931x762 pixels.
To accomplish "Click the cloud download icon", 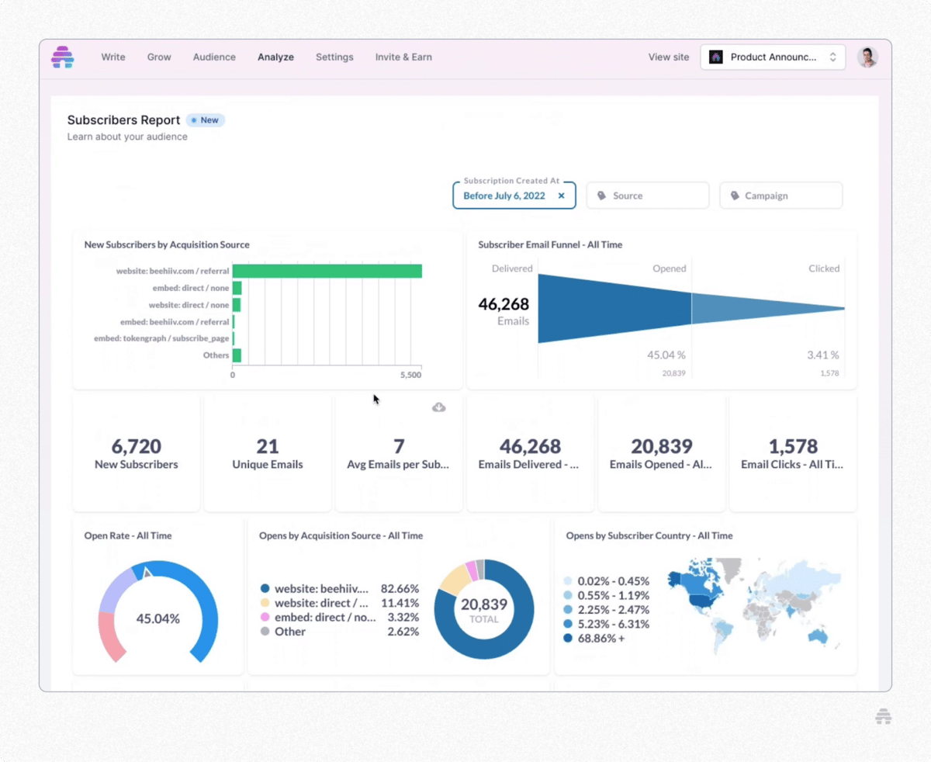I will [438, 407].
